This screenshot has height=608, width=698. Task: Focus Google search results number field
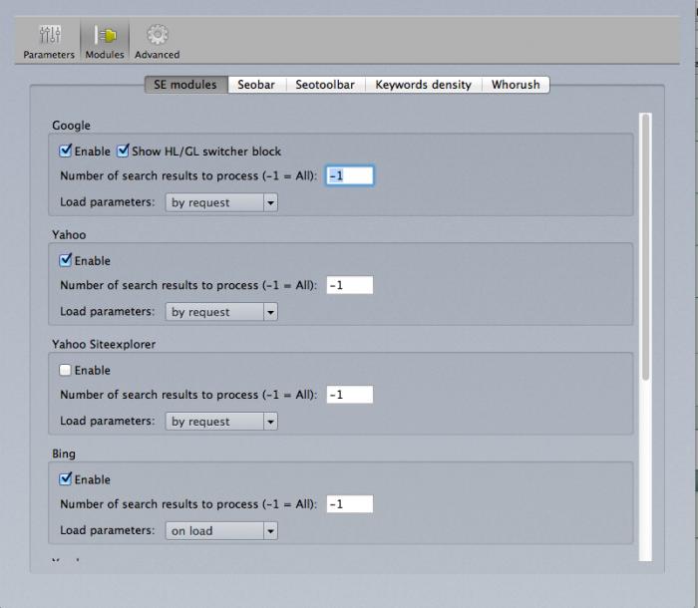[x=350, y=175]
